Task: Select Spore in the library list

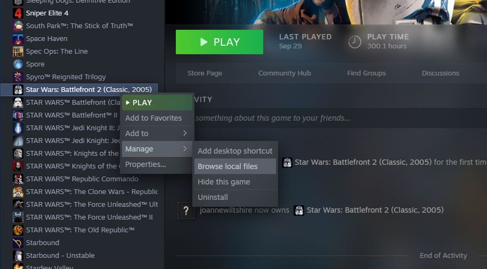Action: [x=35, y=64]
